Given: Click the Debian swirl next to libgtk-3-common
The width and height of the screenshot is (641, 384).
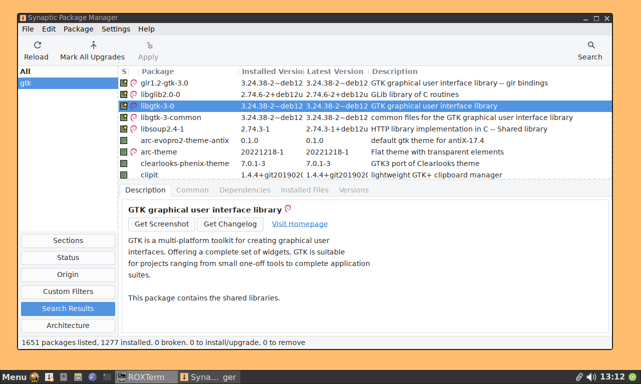Looking at the screenshot, I should [x=134, y=117].
